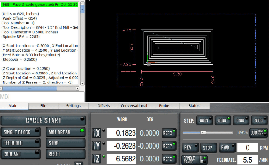The image size is (269, 165).
Task: Click the RESET button
Action: coord(66,154)
